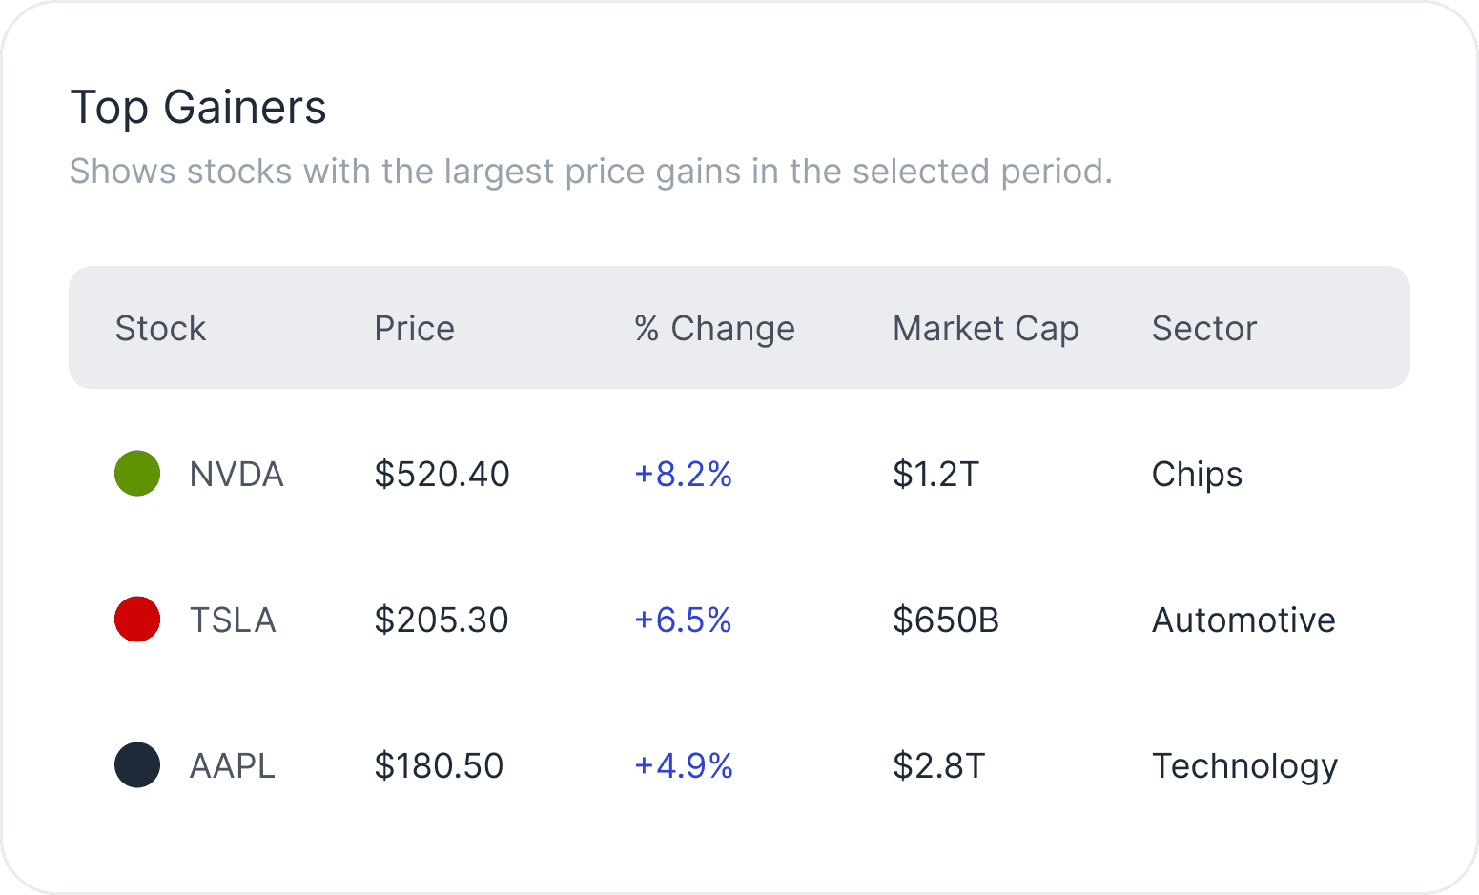Sort by the Stock column header
The image size is (1479, 895).
[x=160, y=328]
